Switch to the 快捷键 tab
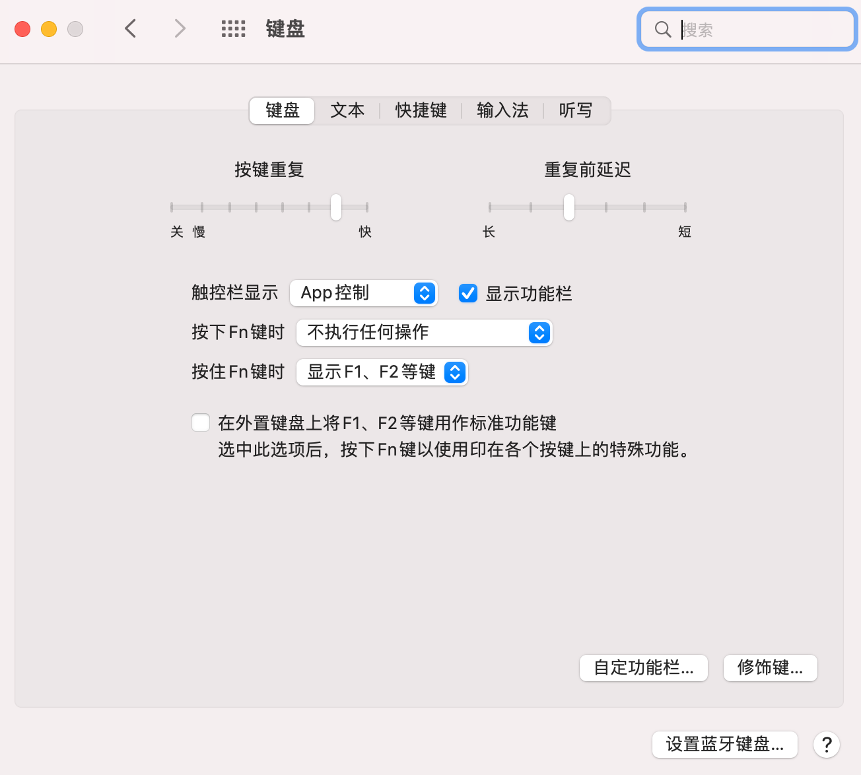 [x=421, y=110]
